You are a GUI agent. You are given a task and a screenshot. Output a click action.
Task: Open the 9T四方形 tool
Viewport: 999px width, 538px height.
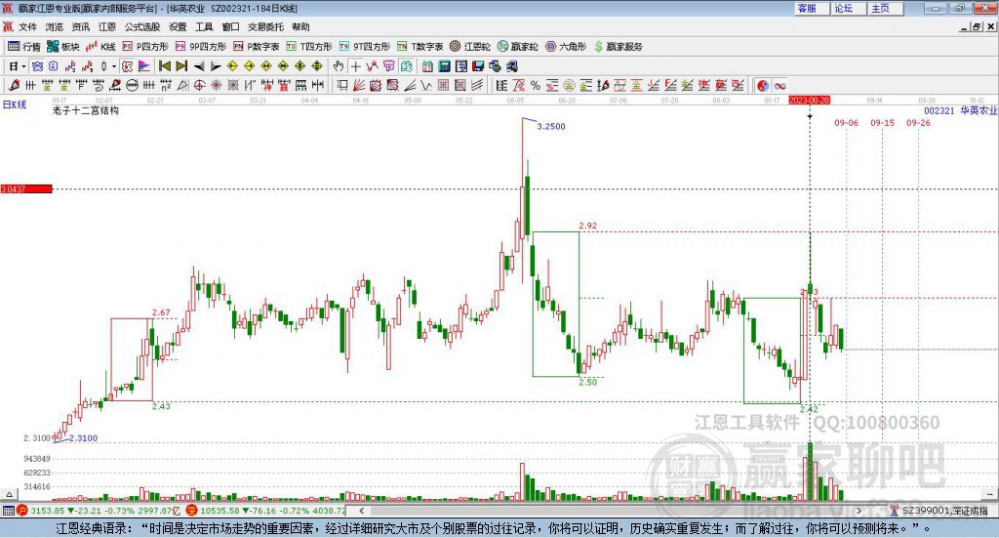(x=365, y=47)
